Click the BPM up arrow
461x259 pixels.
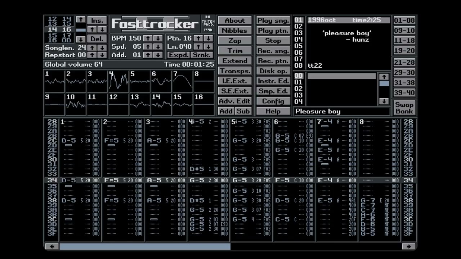(148, 38)
